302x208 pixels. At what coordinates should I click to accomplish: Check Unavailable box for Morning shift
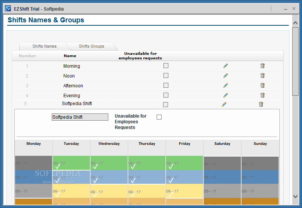click(166, 65)
